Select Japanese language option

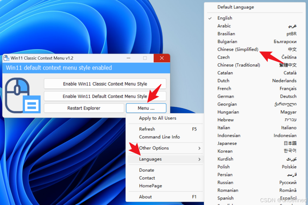point(228,143)
